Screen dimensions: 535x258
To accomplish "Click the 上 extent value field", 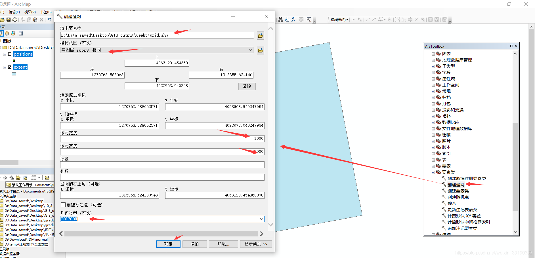I will coord(157,63).
